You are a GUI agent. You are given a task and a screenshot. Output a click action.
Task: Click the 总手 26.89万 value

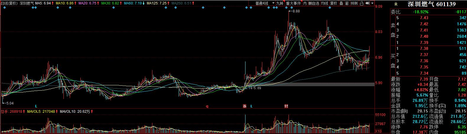click(x=421, y=101)
